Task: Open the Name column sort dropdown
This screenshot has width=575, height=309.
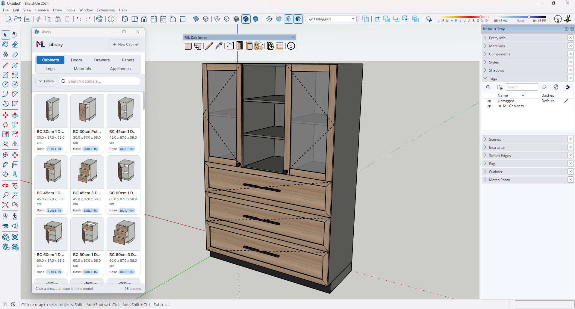Action: click(x=523, y=96)
